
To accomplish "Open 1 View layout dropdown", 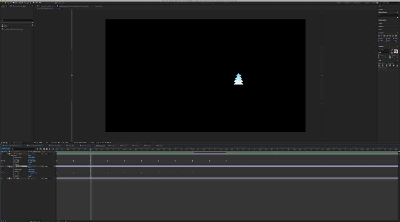I will coord(93,143).
